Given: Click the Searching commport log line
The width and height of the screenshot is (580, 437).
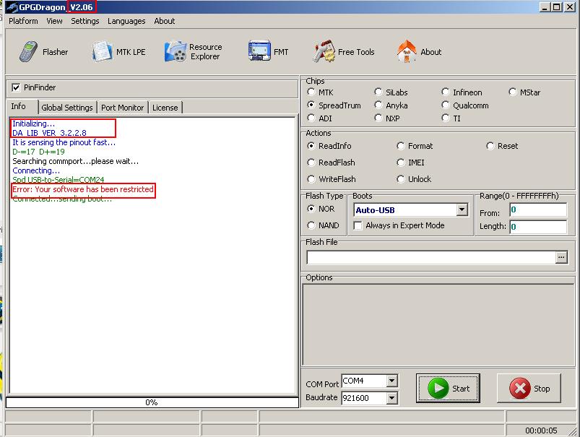Looking at the screenshot, I should point(75,161).
